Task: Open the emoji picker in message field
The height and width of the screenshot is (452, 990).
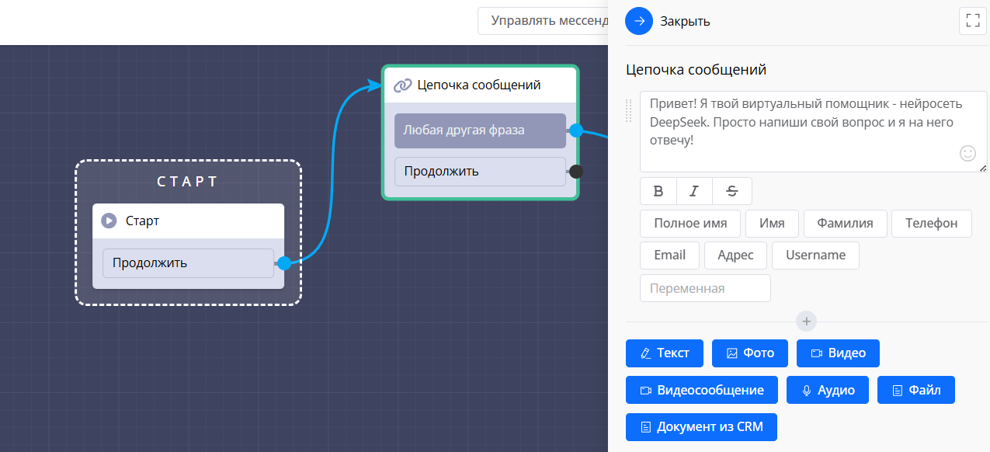Action: click(x=967, y=154)
